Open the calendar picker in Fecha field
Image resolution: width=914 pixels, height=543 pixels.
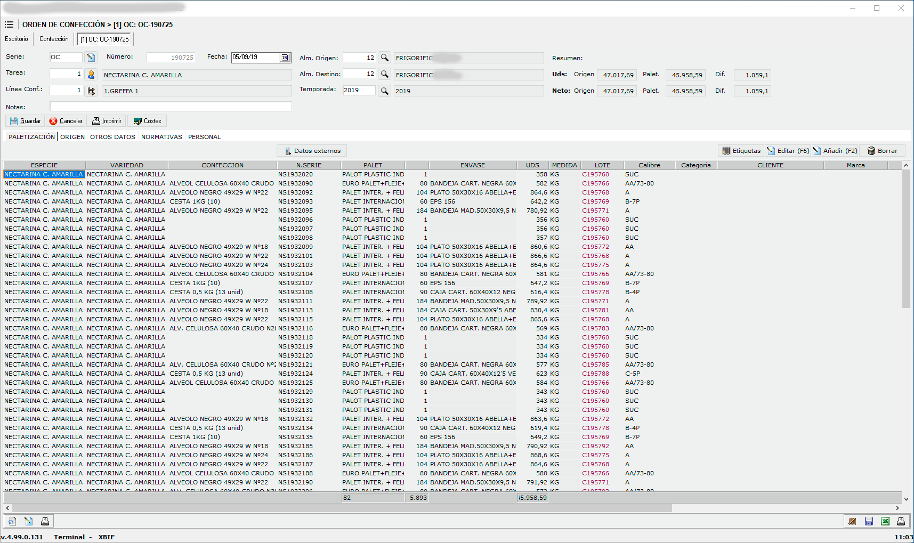coord(285,58)
